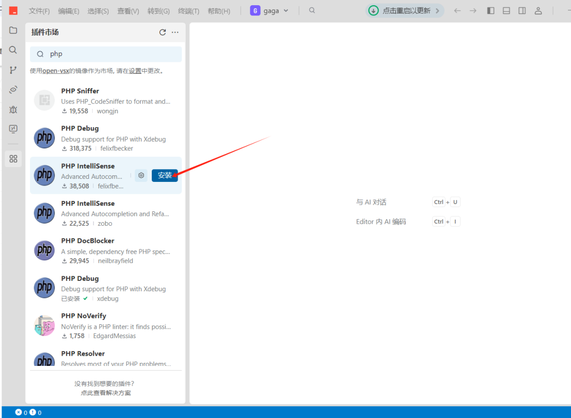Image resolution: width=571 pixels, height=418 pixels.
Task: Click 点击重启以更新 update button
Action: coord(404,11)
